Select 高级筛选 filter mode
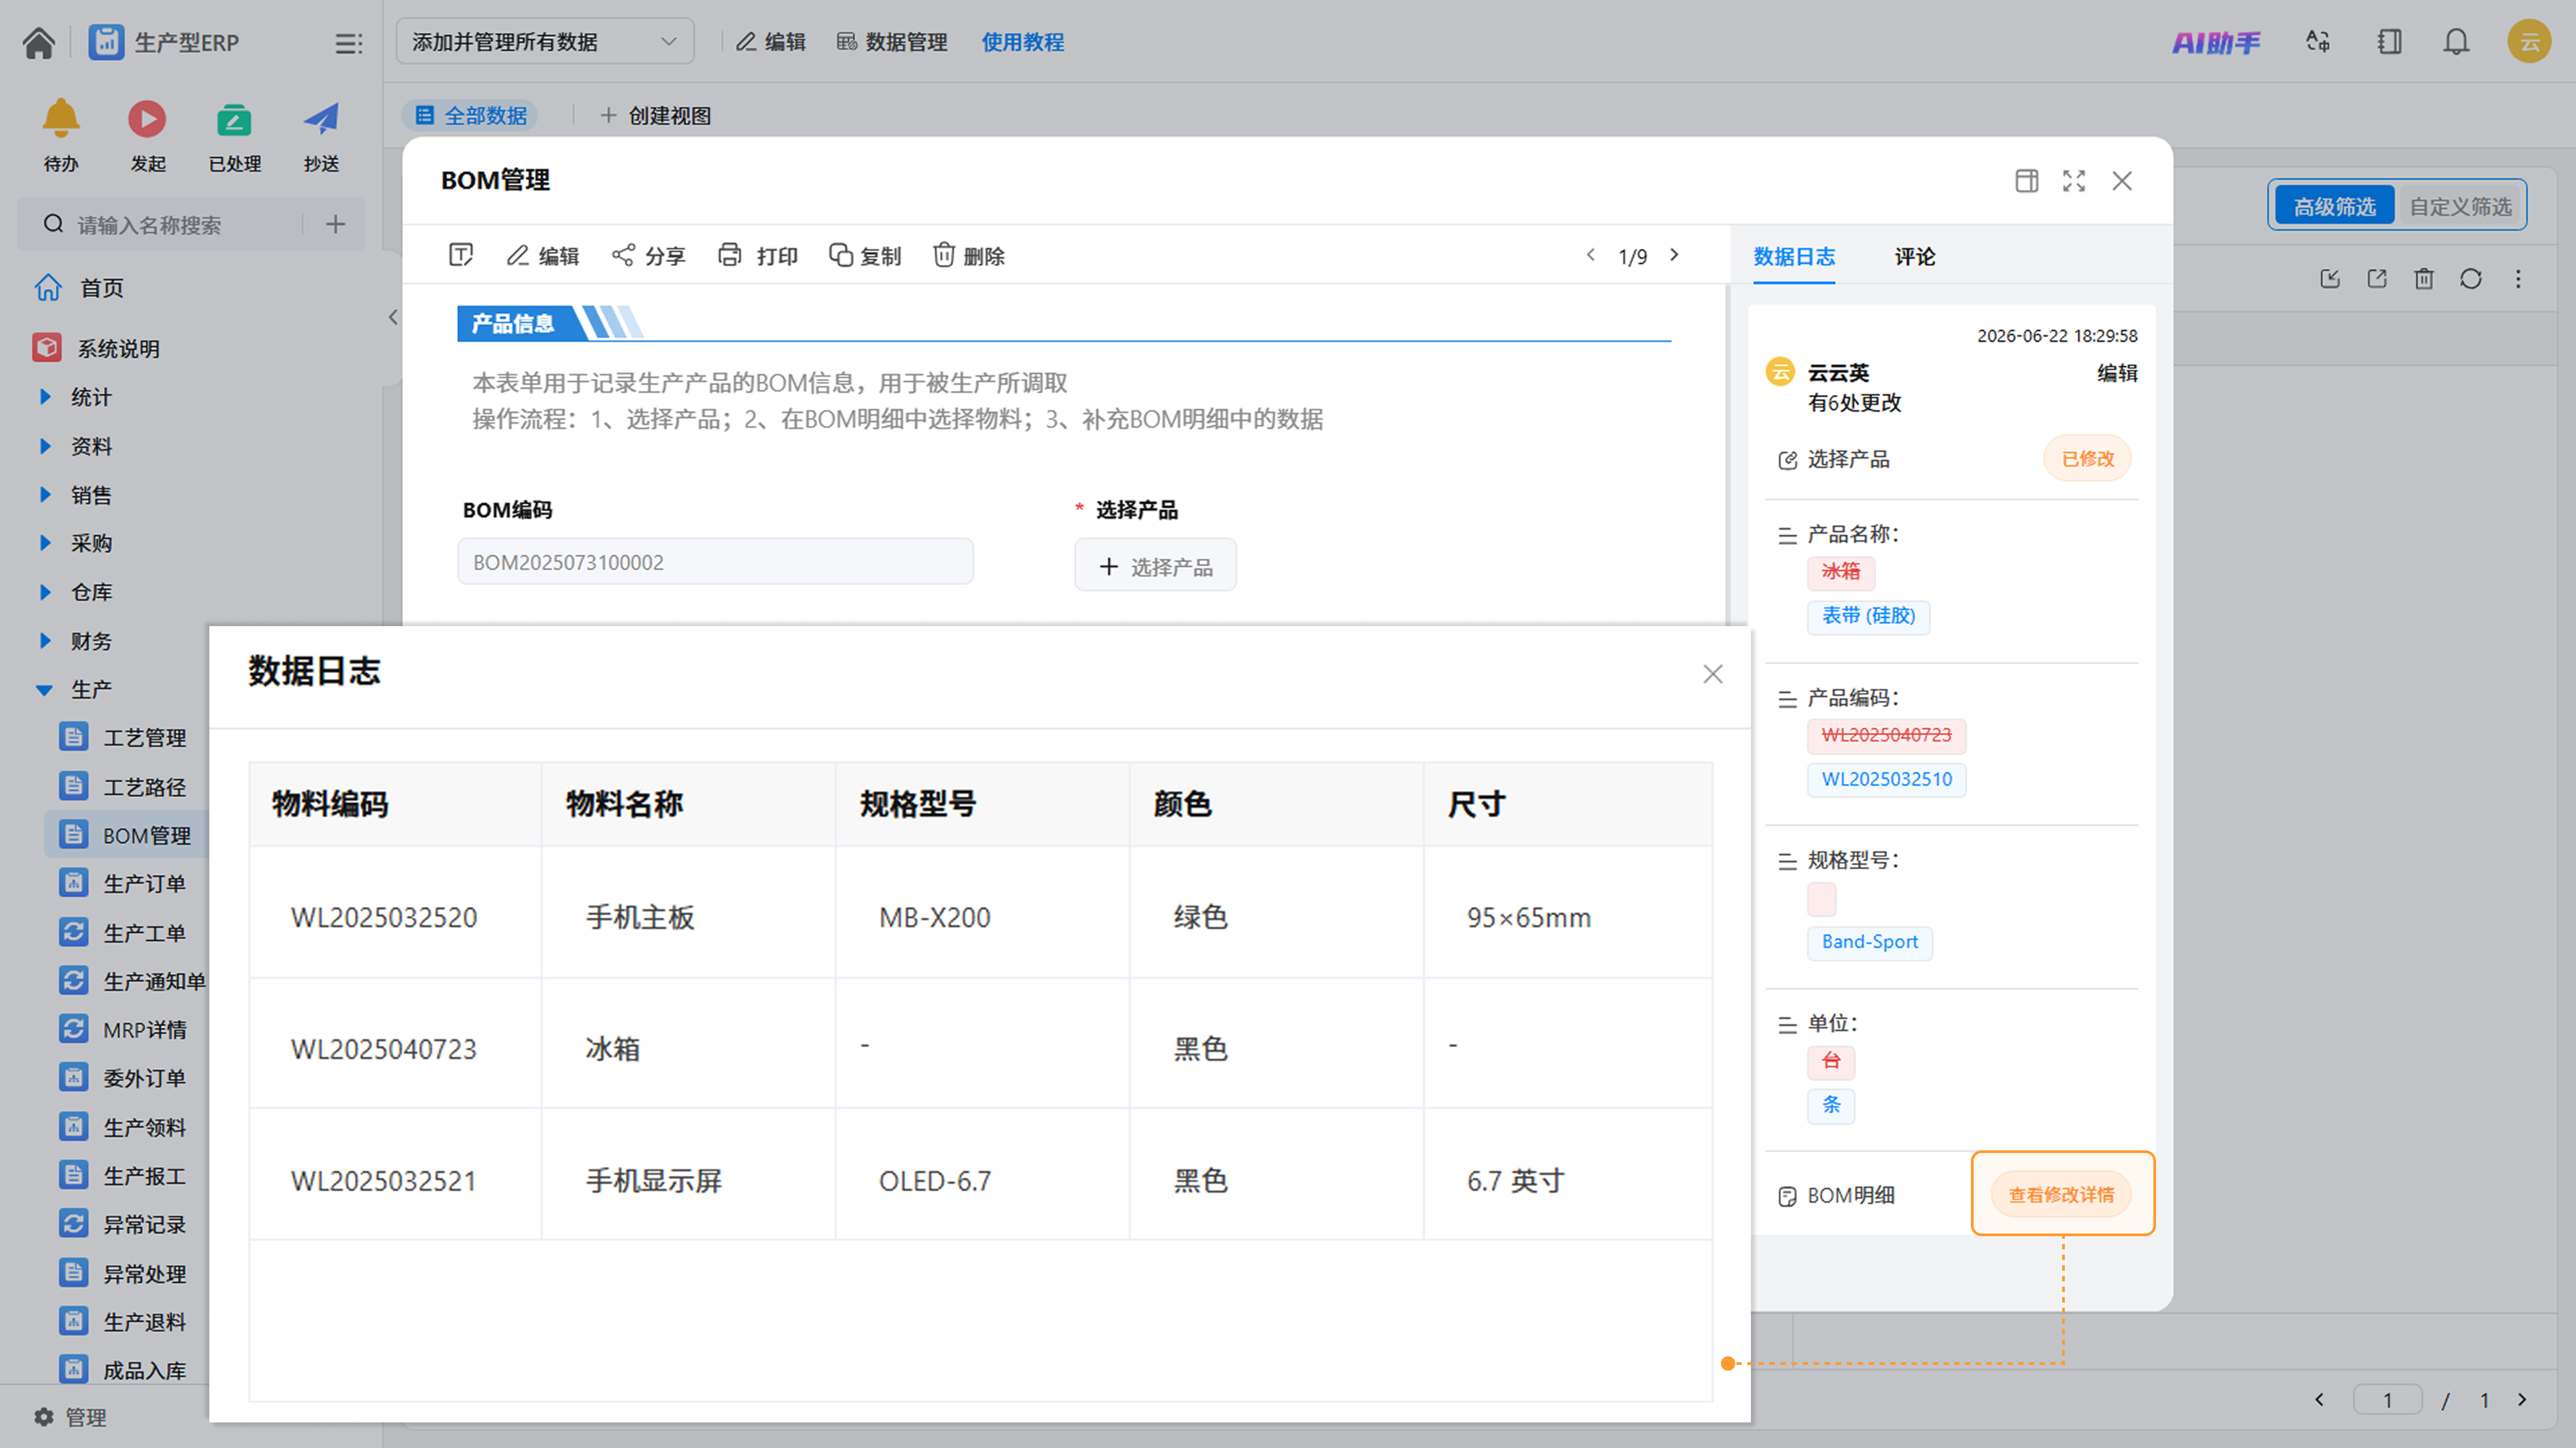Viewport: 2576px width, 1448px height. [2334, 207]
